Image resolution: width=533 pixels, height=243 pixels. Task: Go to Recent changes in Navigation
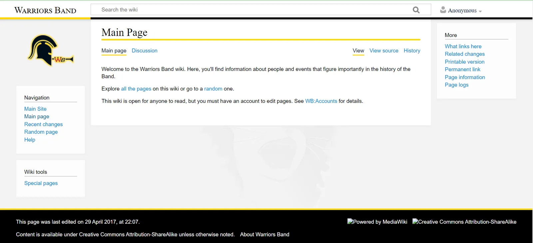[43, 124]
